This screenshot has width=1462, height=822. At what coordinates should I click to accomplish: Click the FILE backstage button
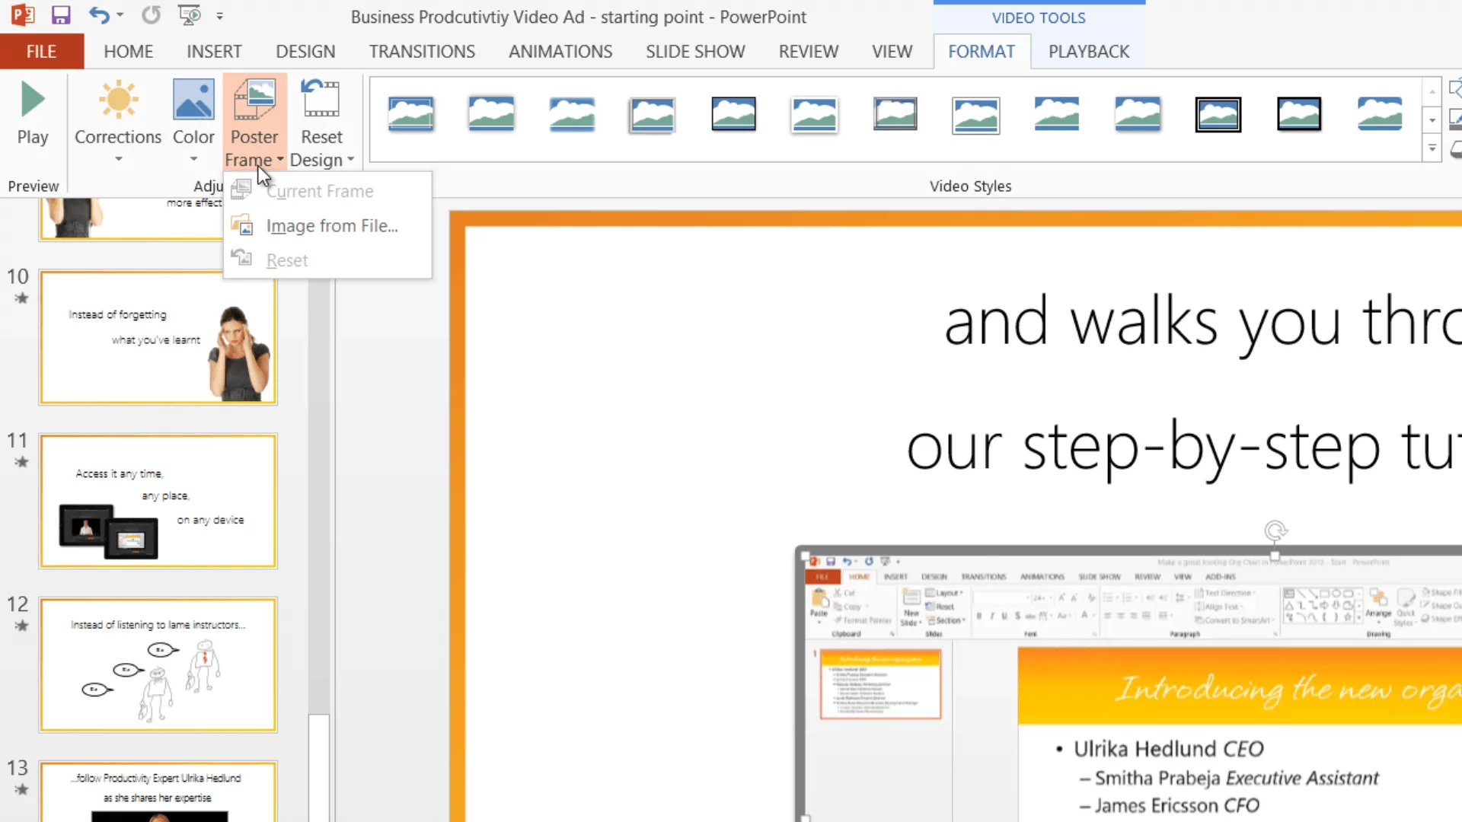[x=41, y=52]
